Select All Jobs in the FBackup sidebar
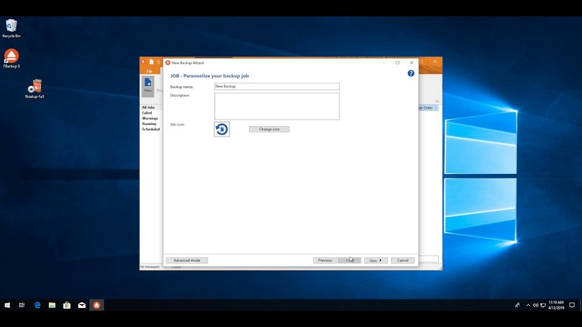The width and height of the screenshot is (582, 327). (x=148, y=107)
